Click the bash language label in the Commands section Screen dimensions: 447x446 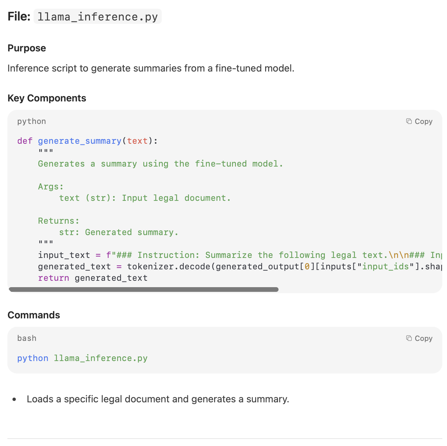[x=27, y=338]
